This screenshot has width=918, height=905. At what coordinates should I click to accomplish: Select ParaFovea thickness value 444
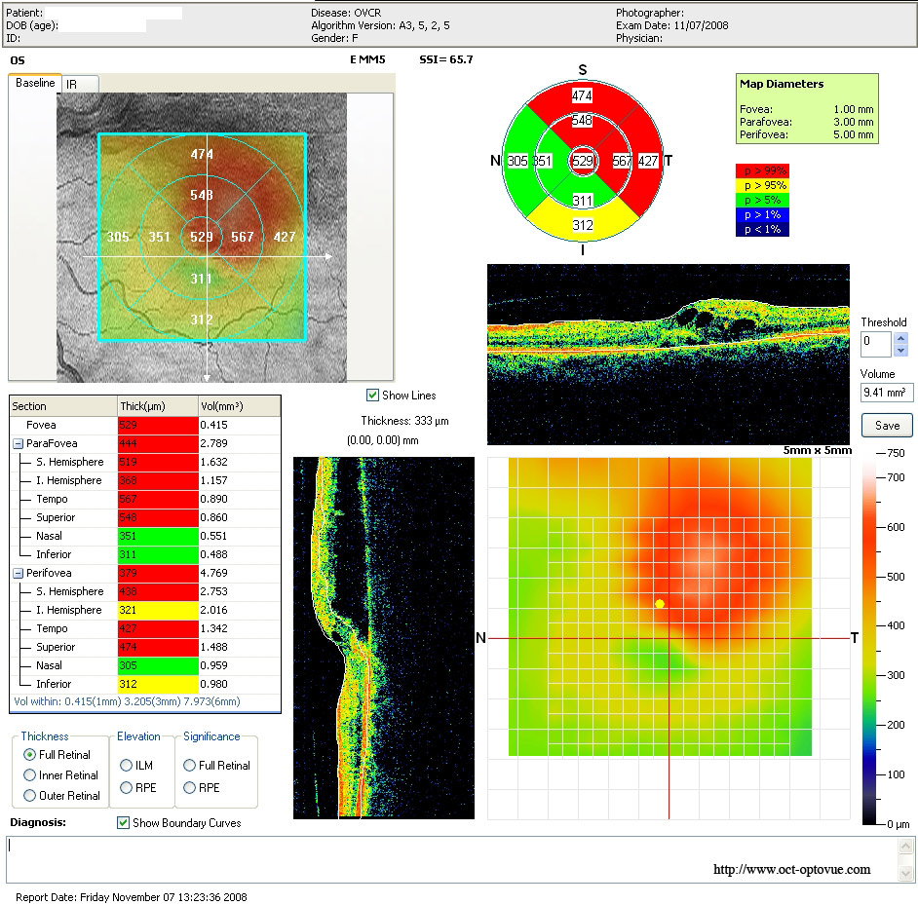tap(158, 443)
